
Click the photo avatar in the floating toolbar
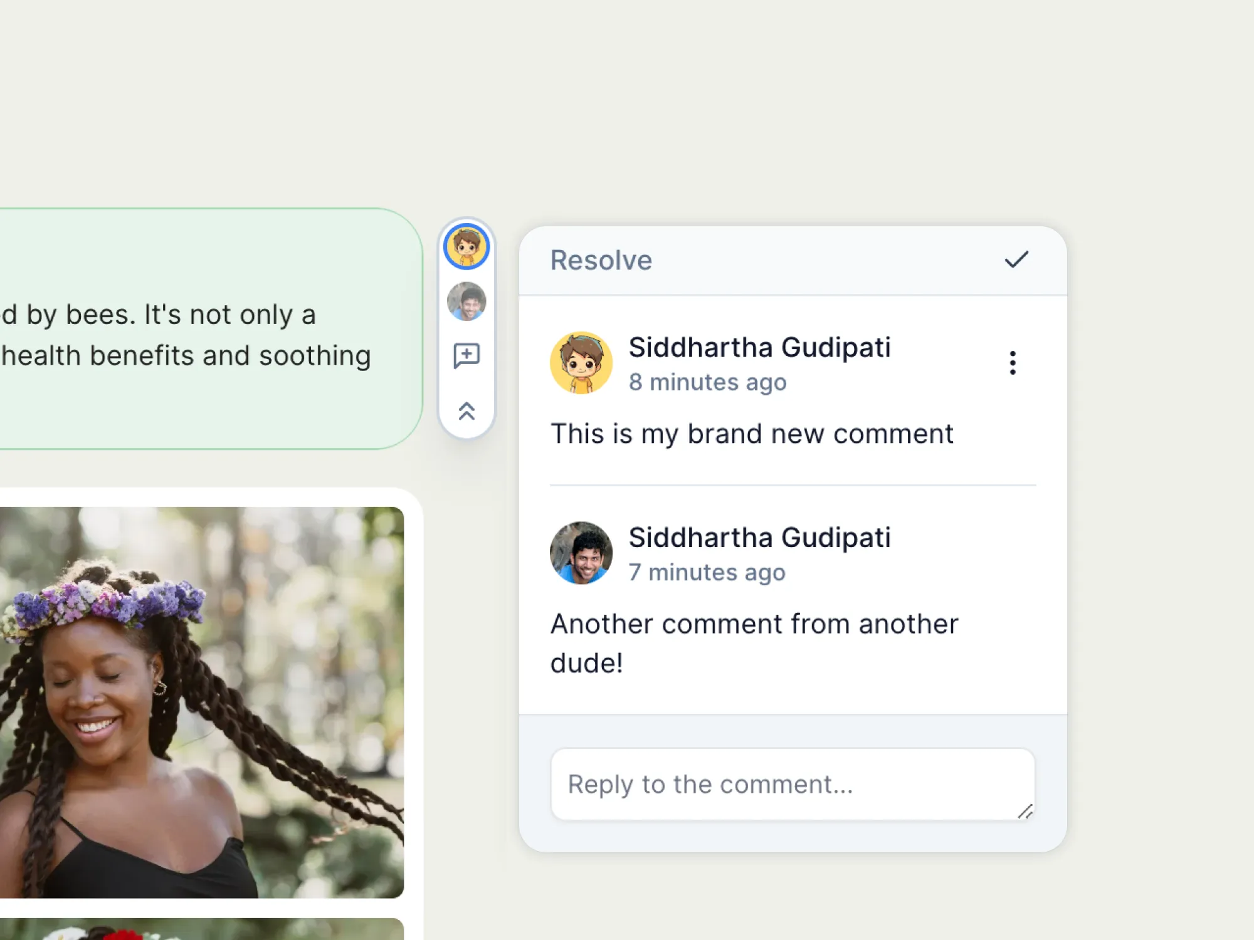467,302
